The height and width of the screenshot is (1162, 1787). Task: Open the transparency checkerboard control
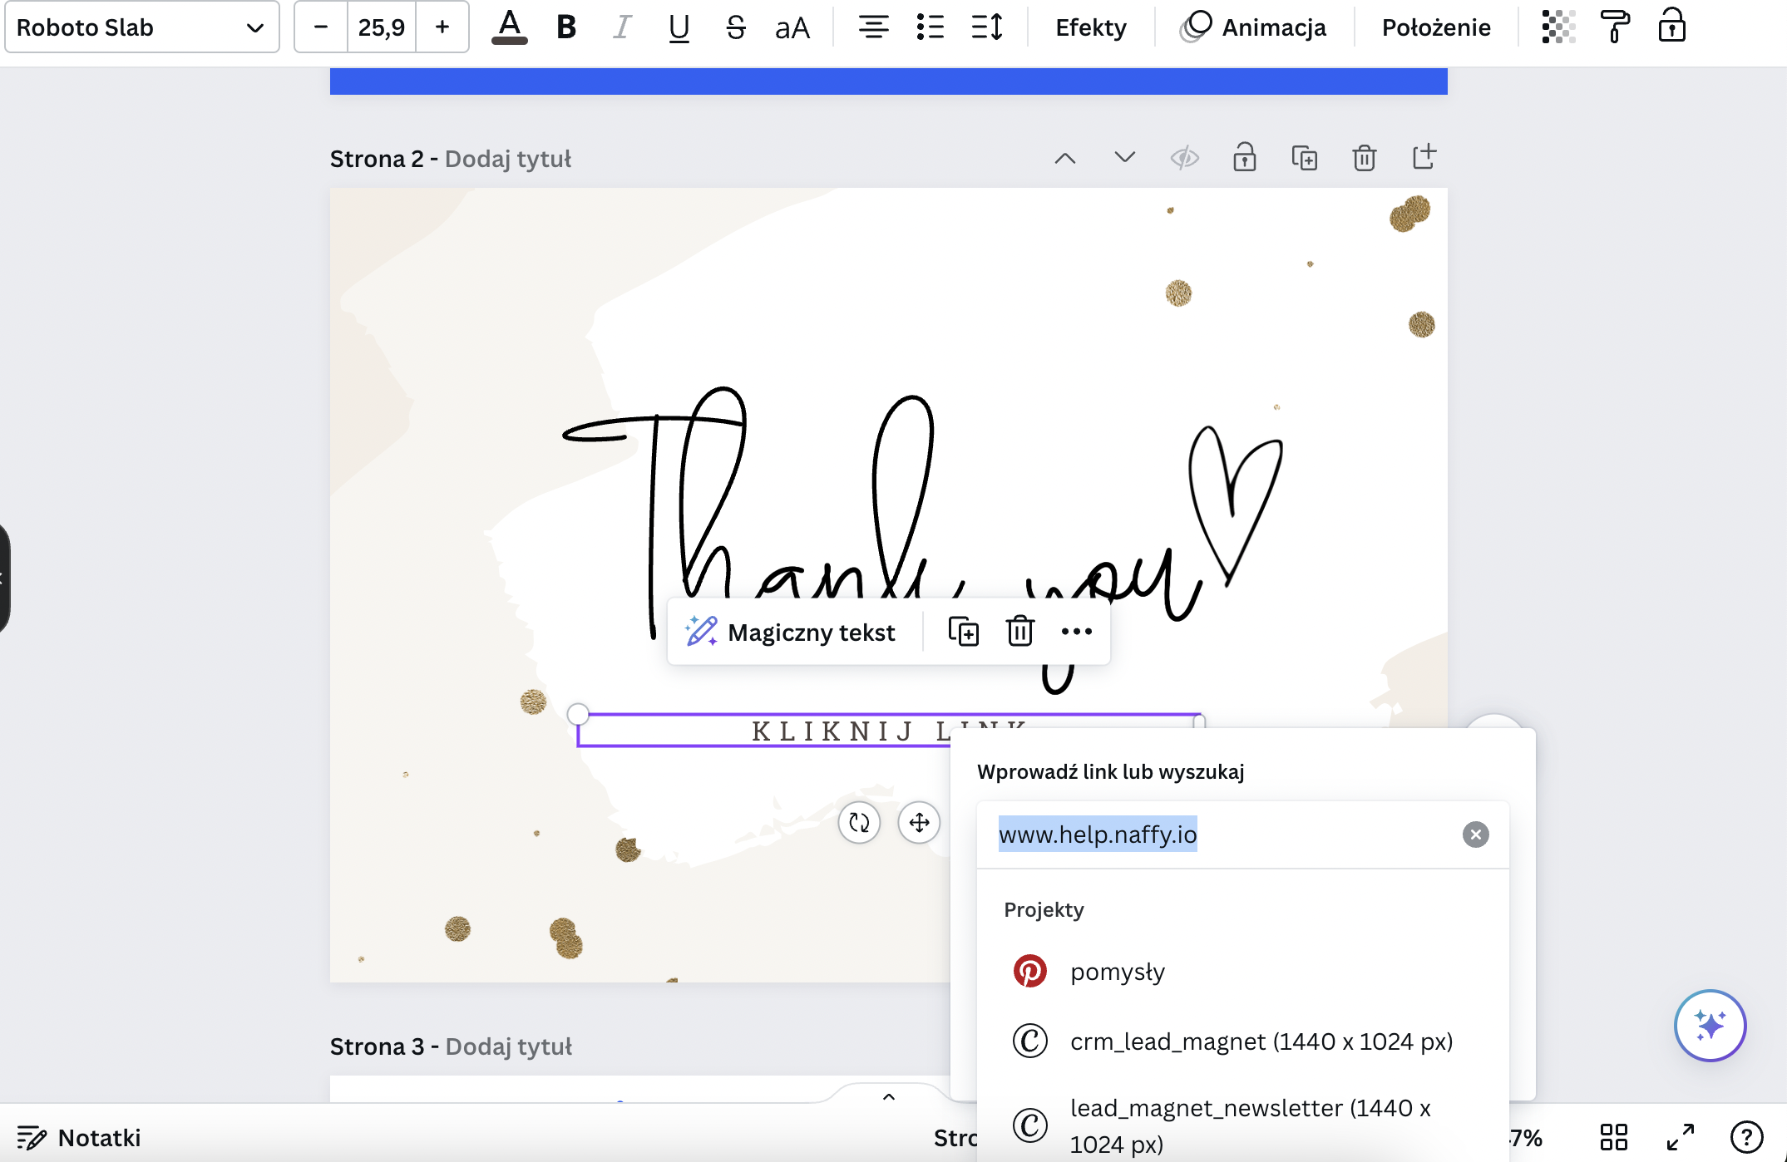pos(1558,27)
